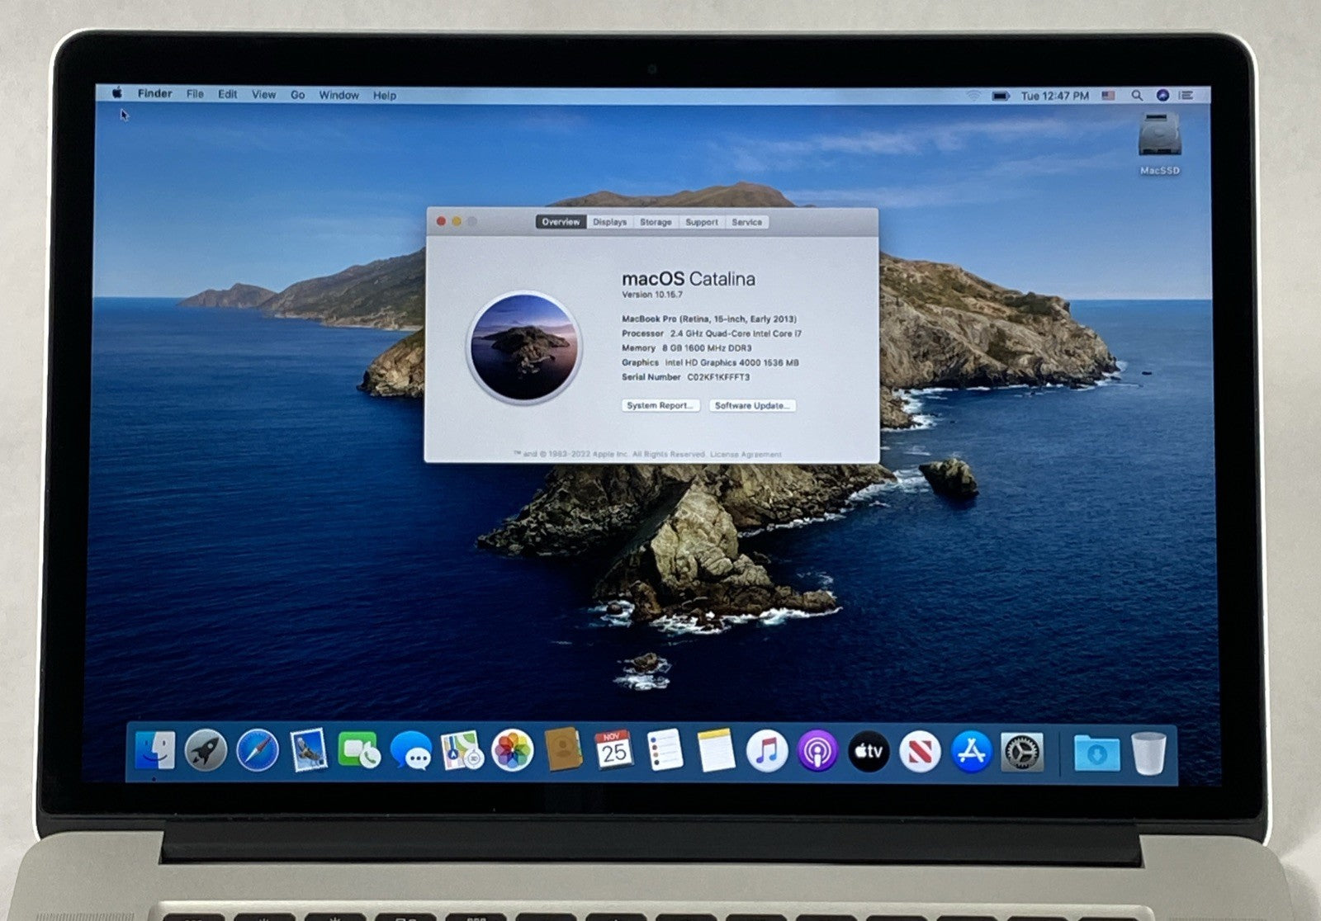Click the Software Update button

click(752, 405)
